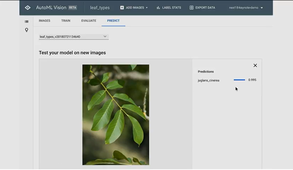This screenshot has width=293, height=170.
Task: Select the juglans_cinerea prediction label
Action: [209, 80]
